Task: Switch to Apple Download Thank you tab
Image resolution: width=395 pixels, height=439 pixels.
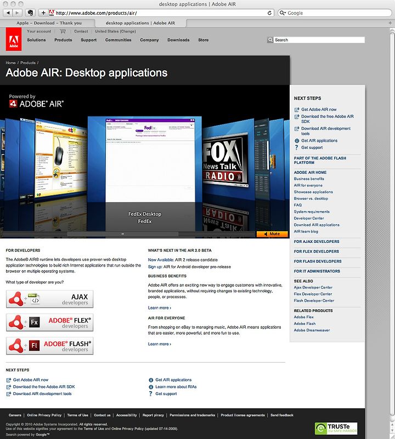Action: pos(49,23)
